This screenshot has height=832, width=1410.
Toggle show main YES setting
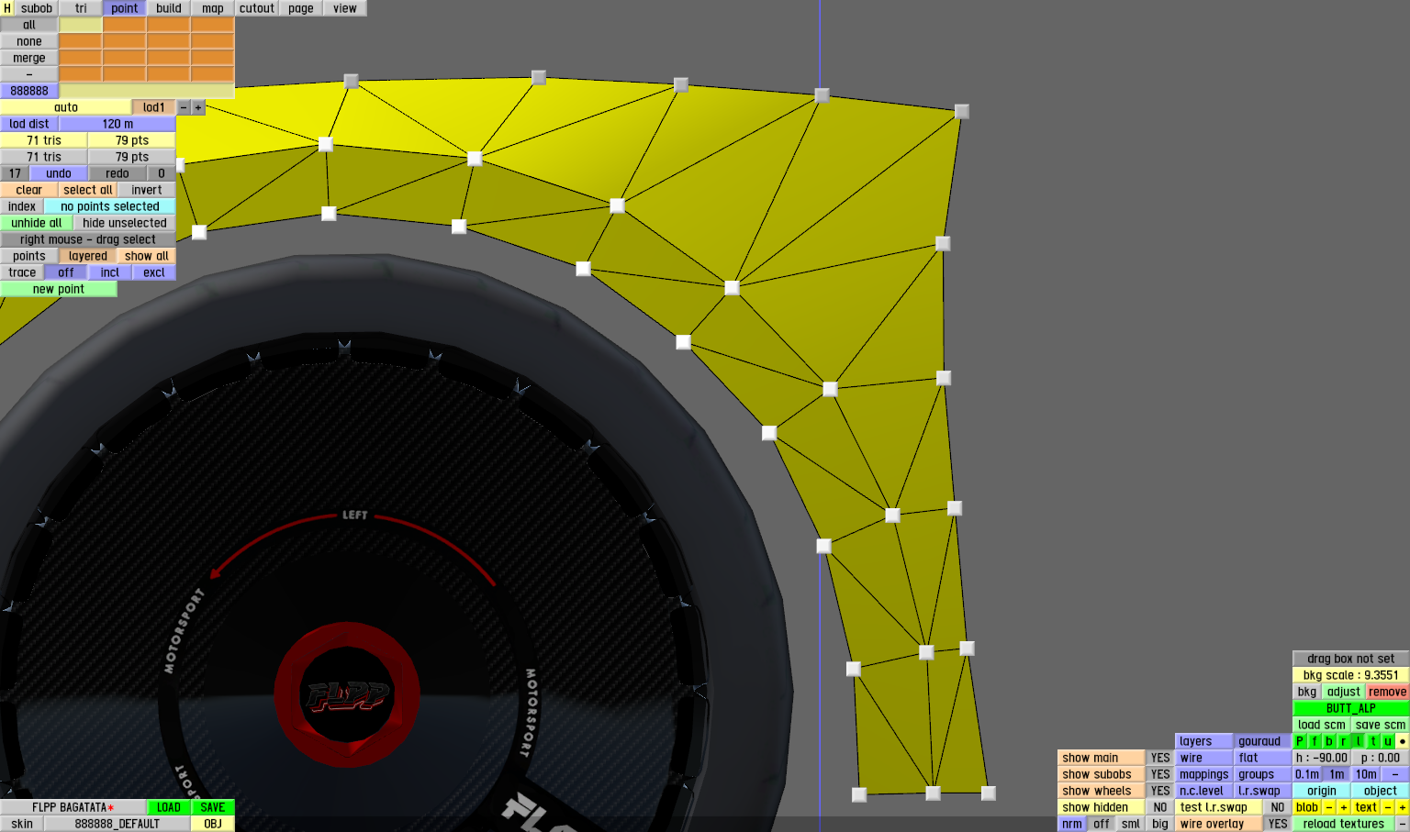[1160, 758]
